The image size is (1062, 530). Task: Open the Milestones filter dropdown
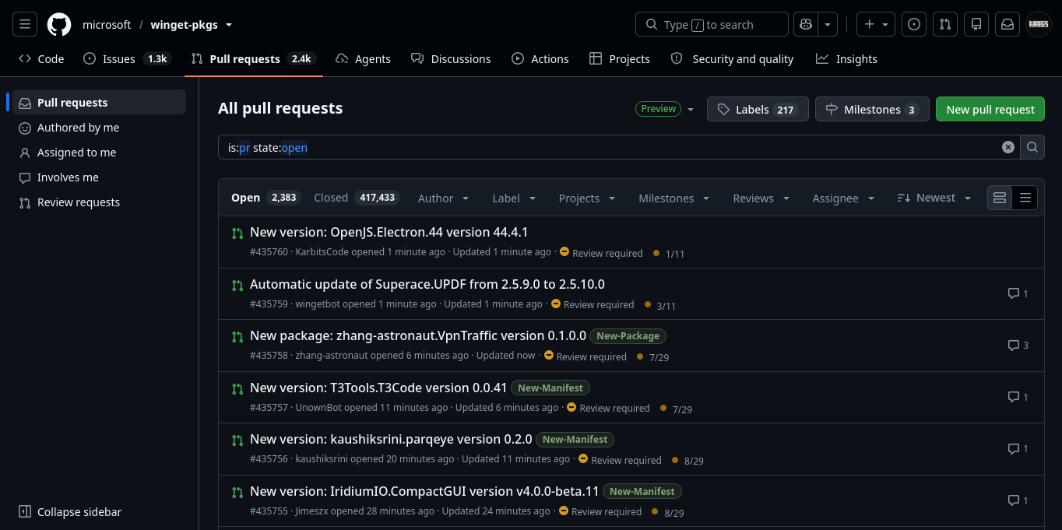[674, 198]
